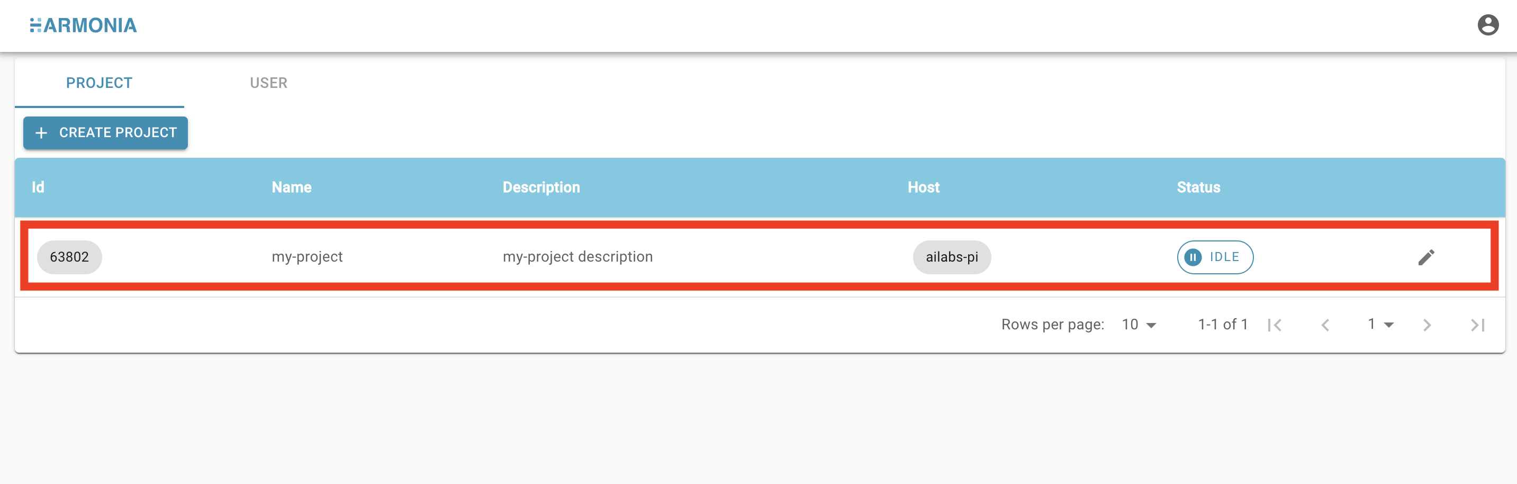Viewport: 1517px width, 484px height.
Task: Click the Harmonia logo
Action: click(83, 25)
